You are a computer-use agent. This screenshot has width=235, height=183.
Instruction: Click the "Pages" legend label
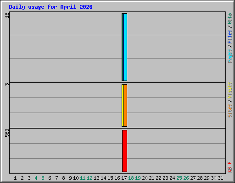tap(230, 56)
